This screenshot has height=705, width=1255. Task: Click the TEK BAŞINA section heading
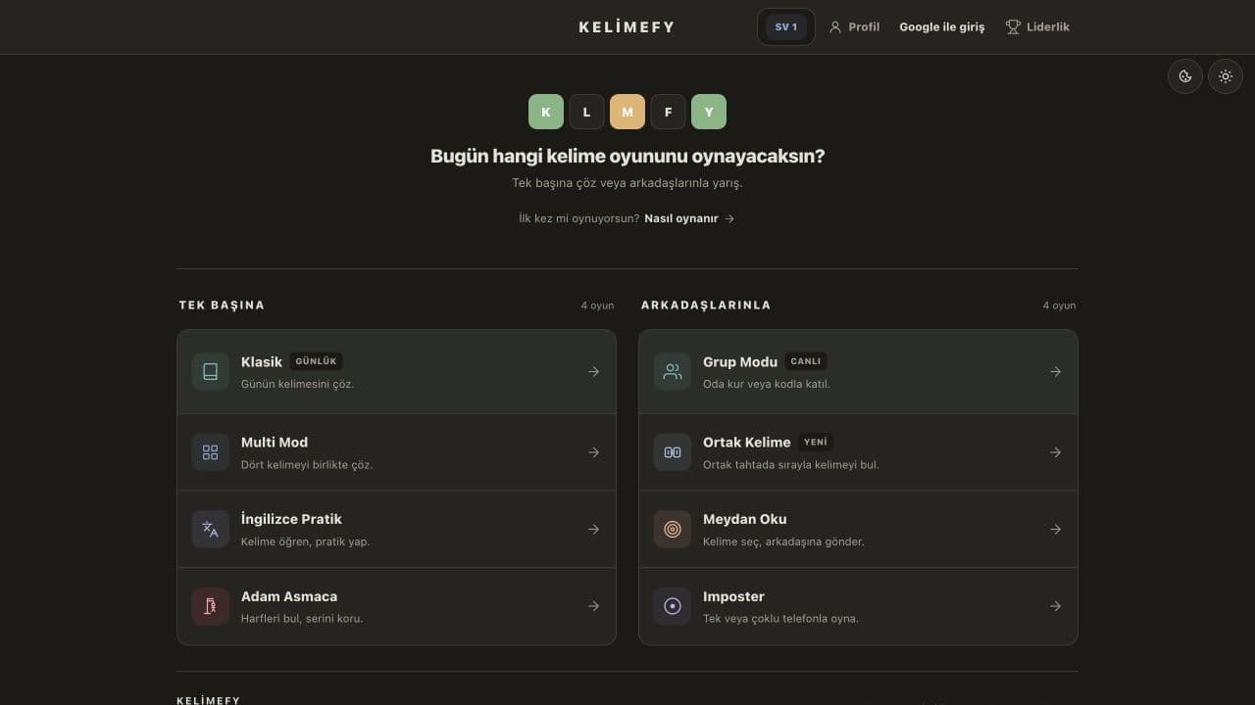click(222, 305)
